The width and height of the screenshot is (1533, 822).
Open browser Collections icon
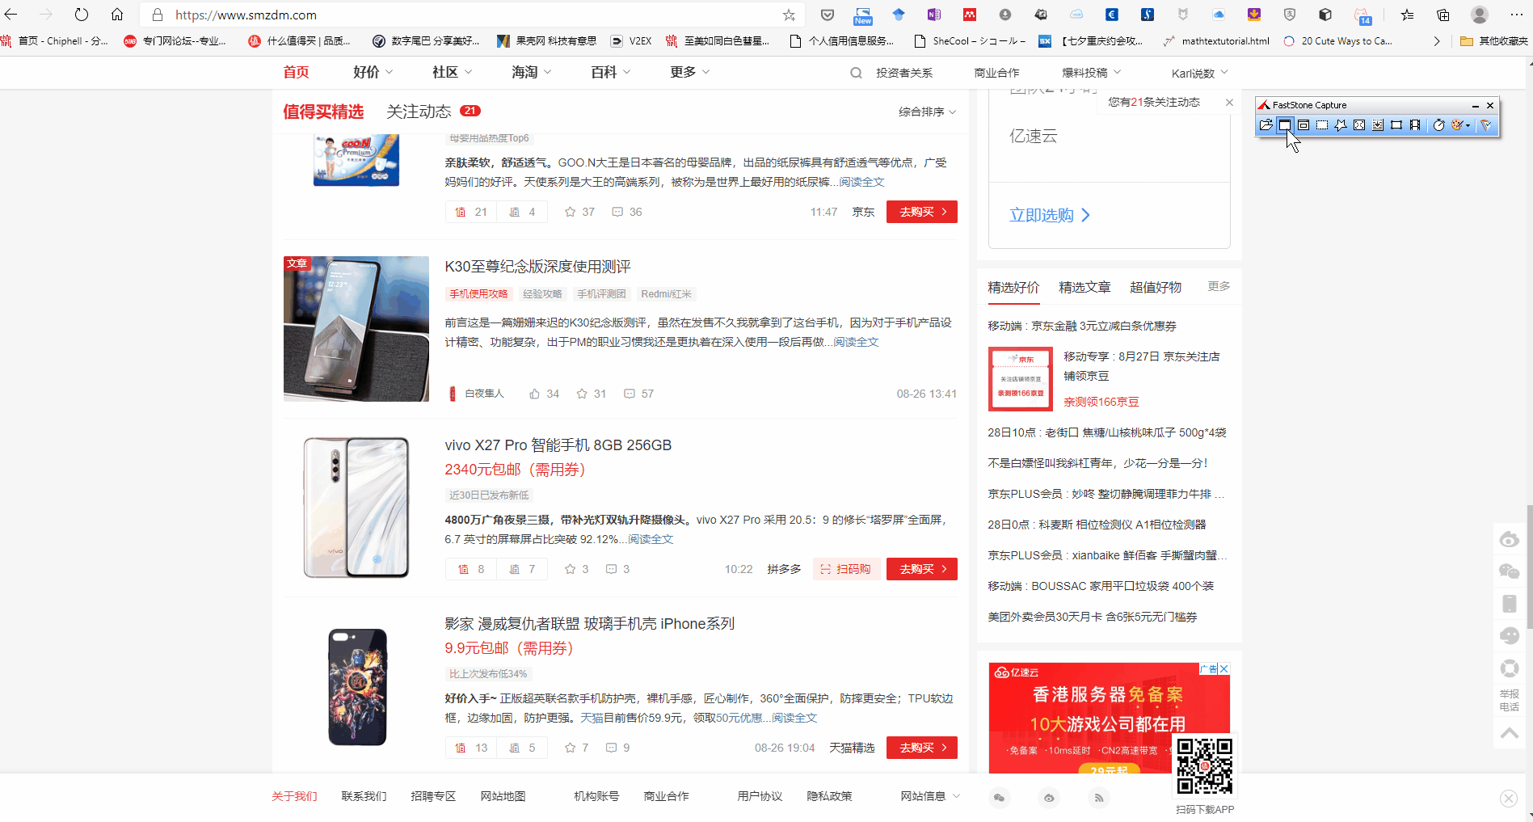pyautogui.click(x=1443, y=15)
